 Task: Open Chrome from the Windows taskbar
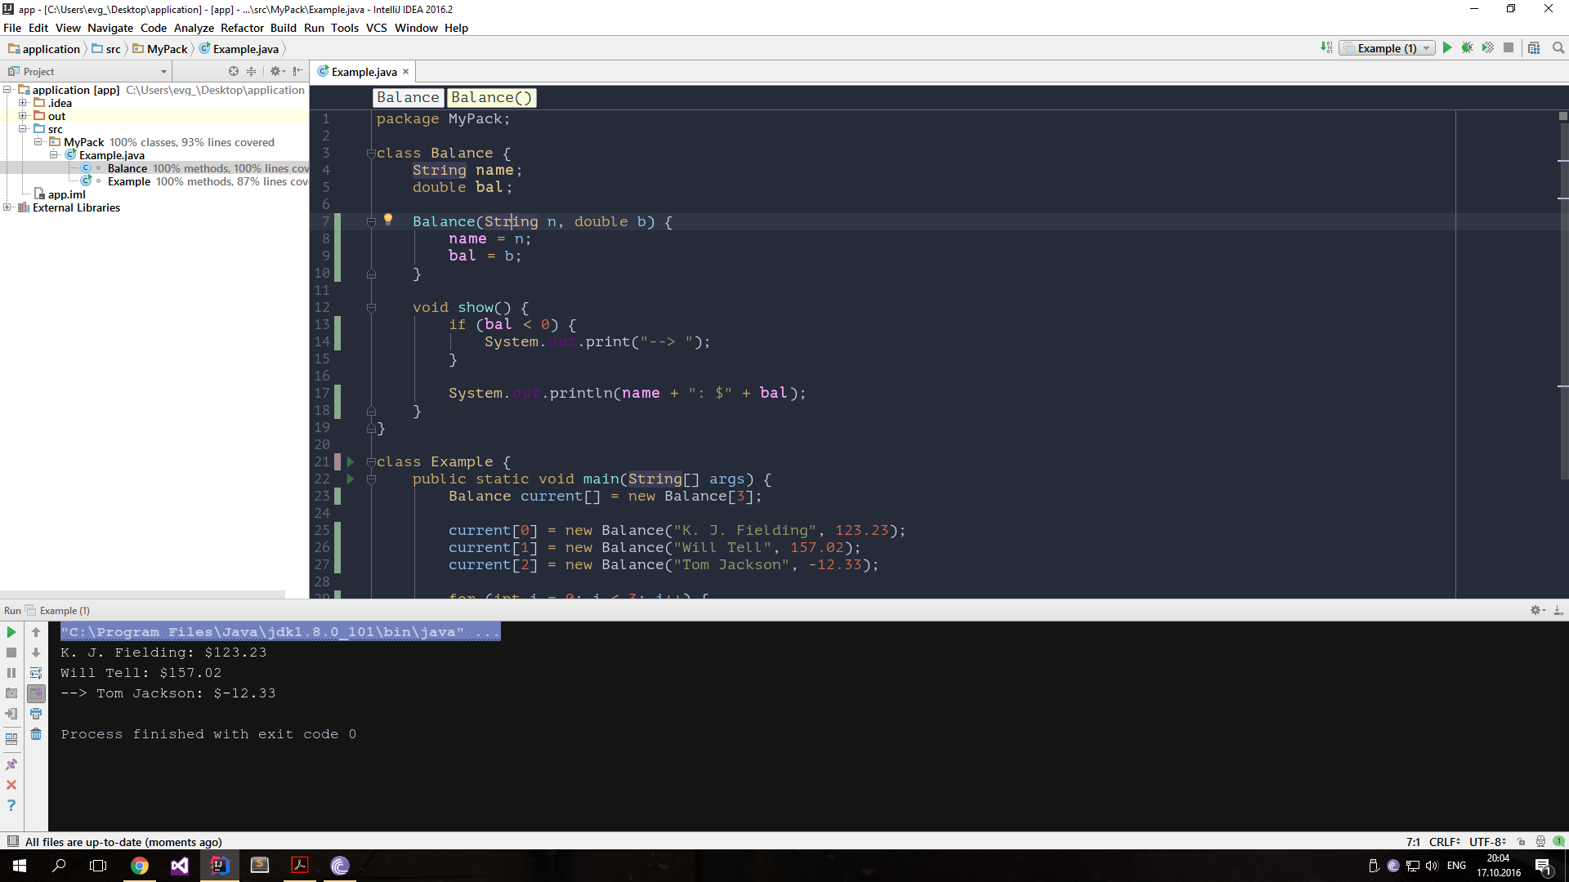tap(140, 866)
